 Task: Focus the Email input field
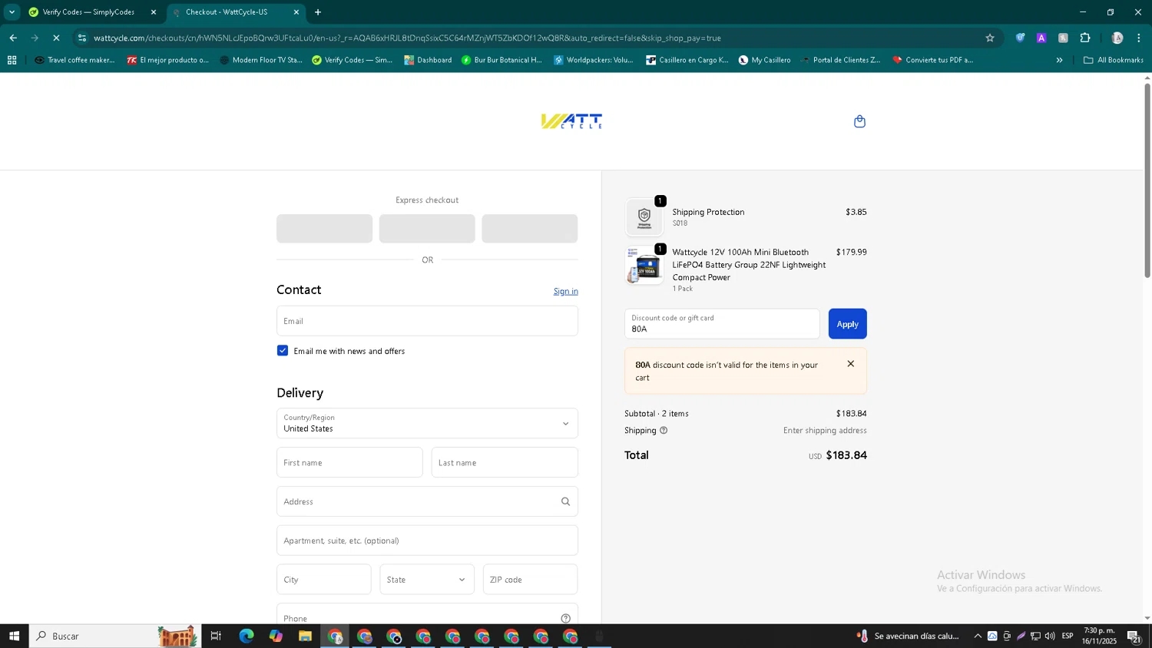click(427, 321)
